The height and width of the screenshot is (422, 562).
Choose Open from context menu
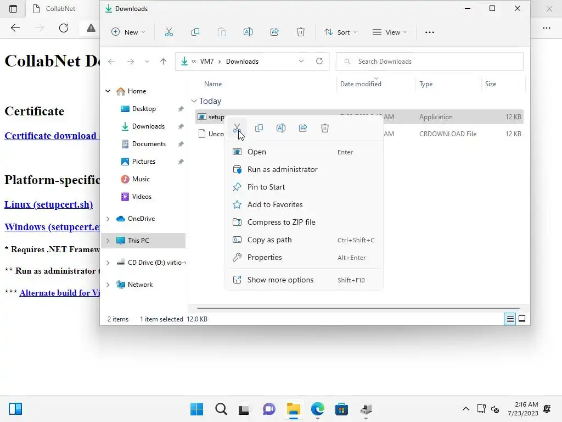pos(304,152)
